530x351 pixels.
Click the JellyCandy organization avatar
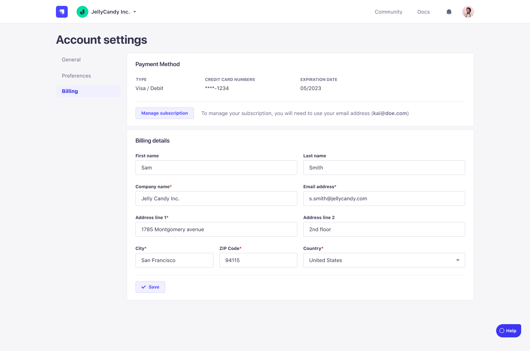coord(82,11)
